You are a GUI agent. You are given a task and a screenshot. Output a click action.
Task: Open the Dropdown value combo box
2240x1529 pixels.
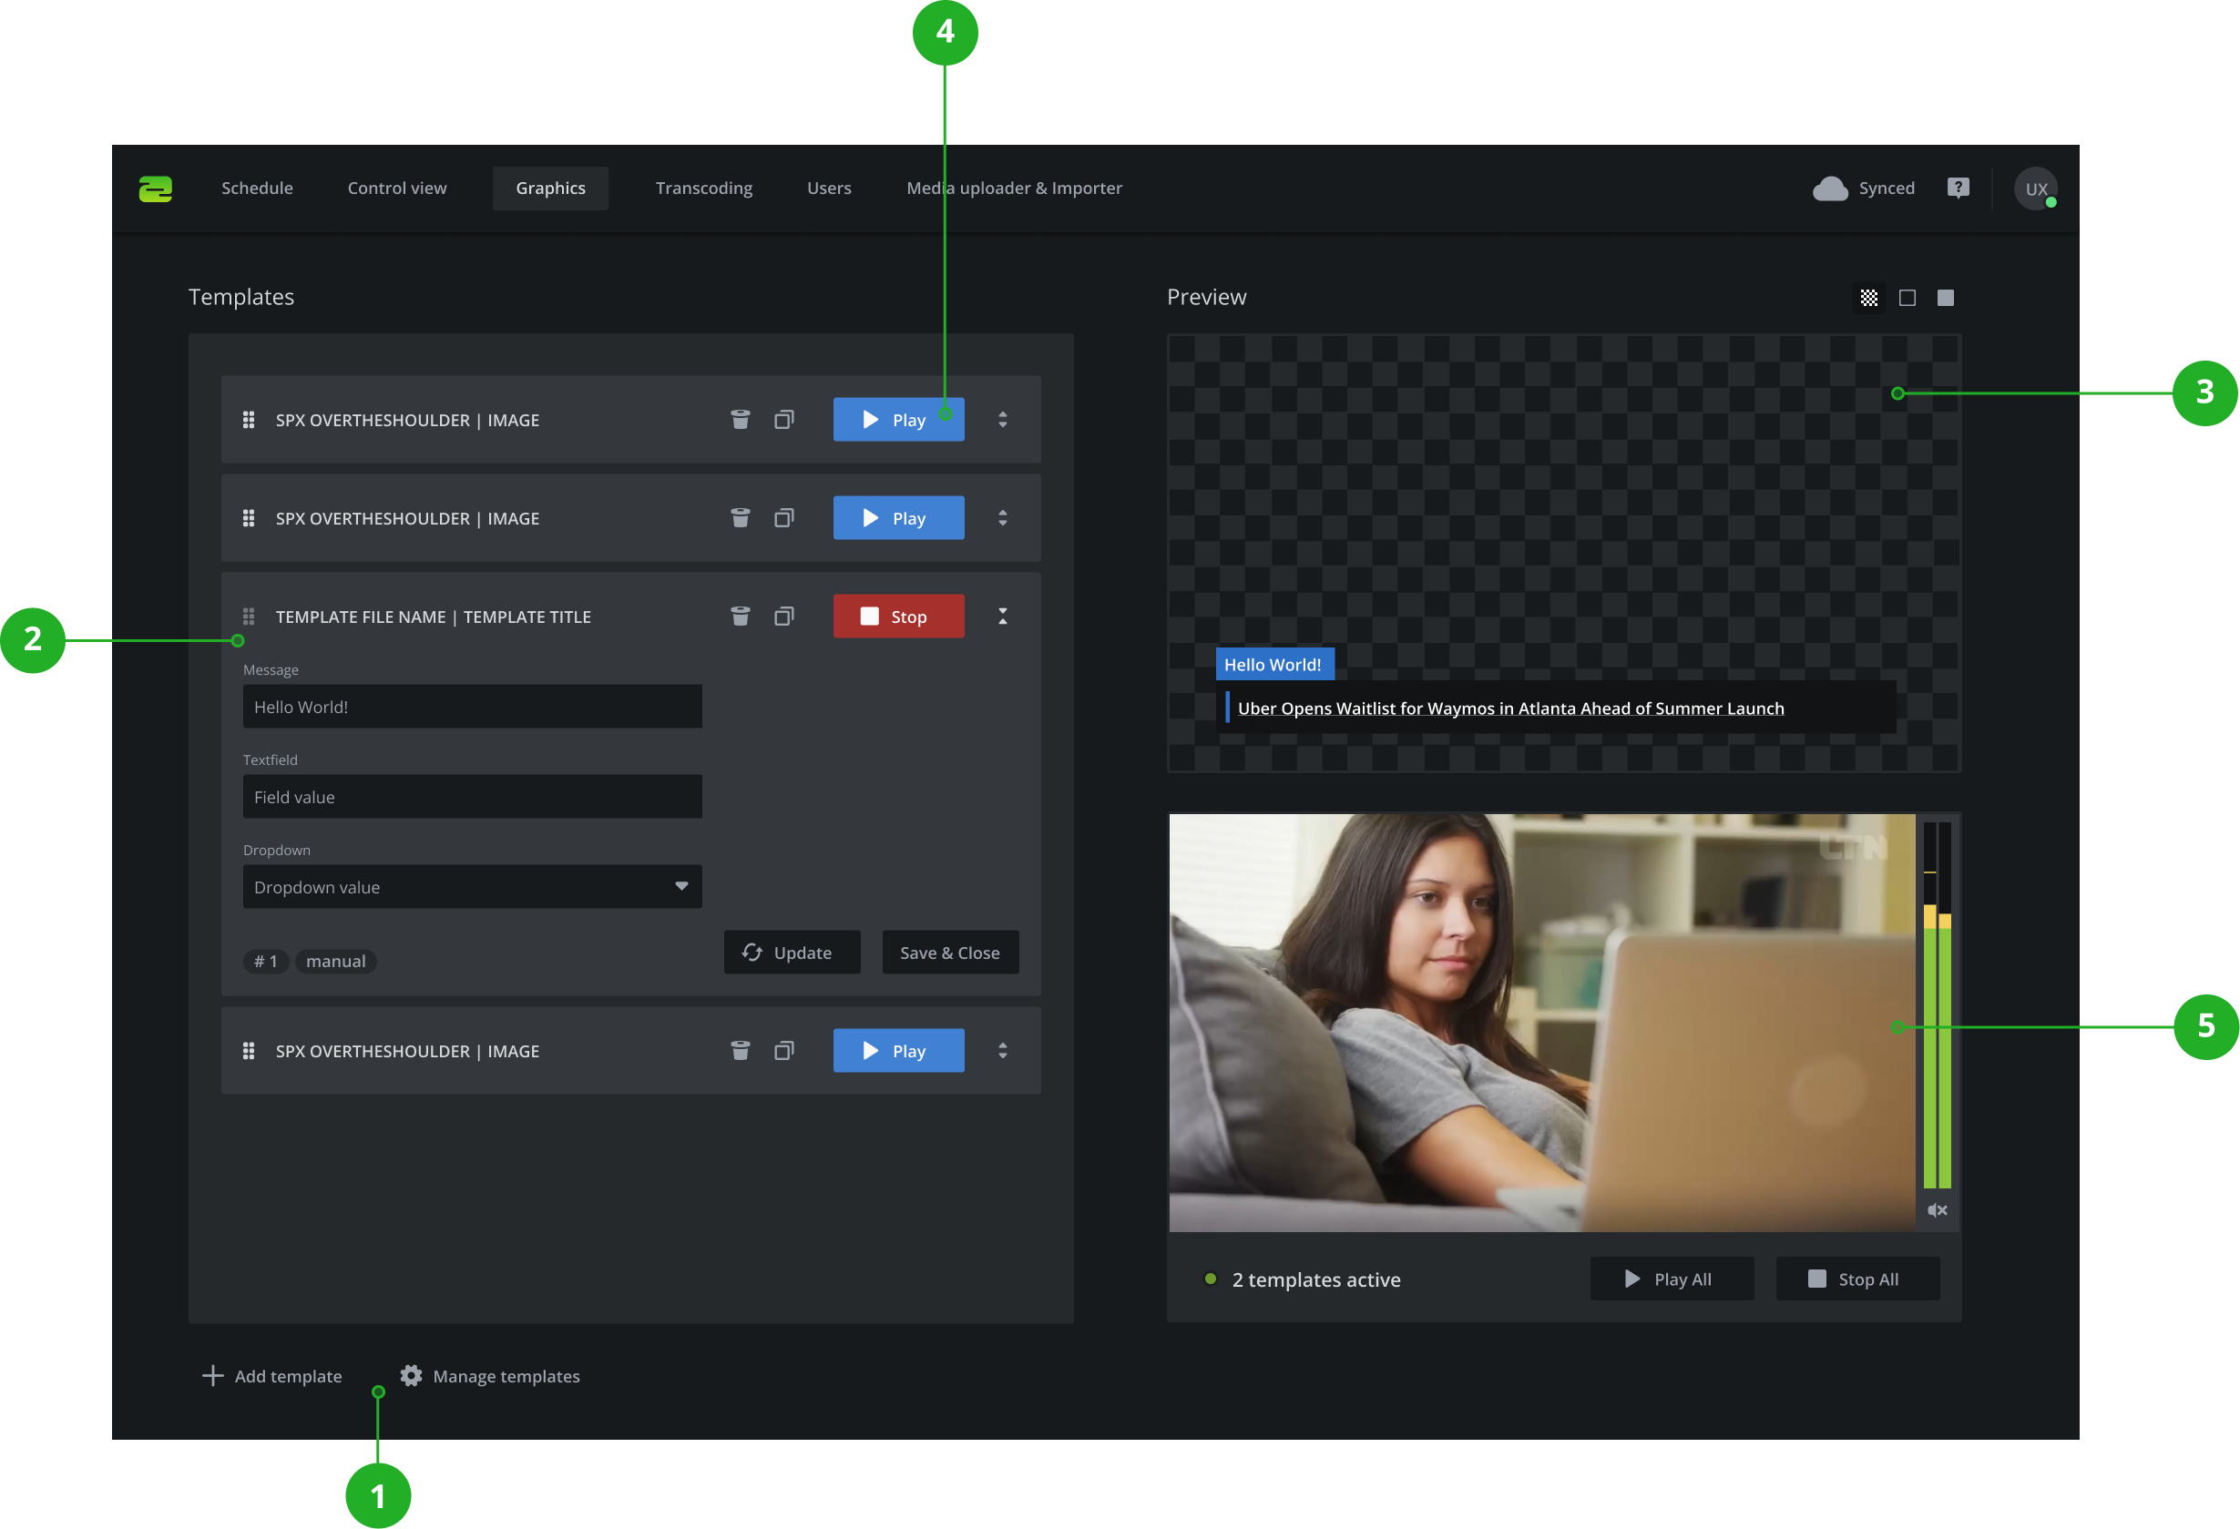472,886
